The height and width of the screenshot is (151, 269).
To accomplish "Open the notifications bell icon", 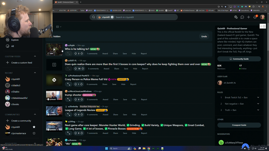I will [255, 17].
